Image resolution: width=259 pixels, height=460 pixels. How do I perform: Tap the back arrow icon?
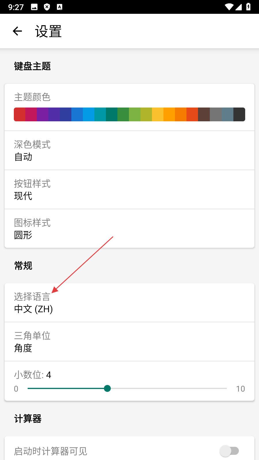point(17,31)
